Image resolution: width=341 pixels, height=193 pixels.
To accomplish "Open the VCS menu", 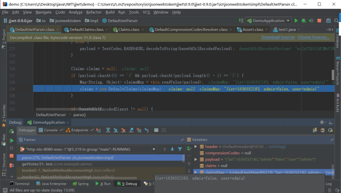I will coord(146,12).
